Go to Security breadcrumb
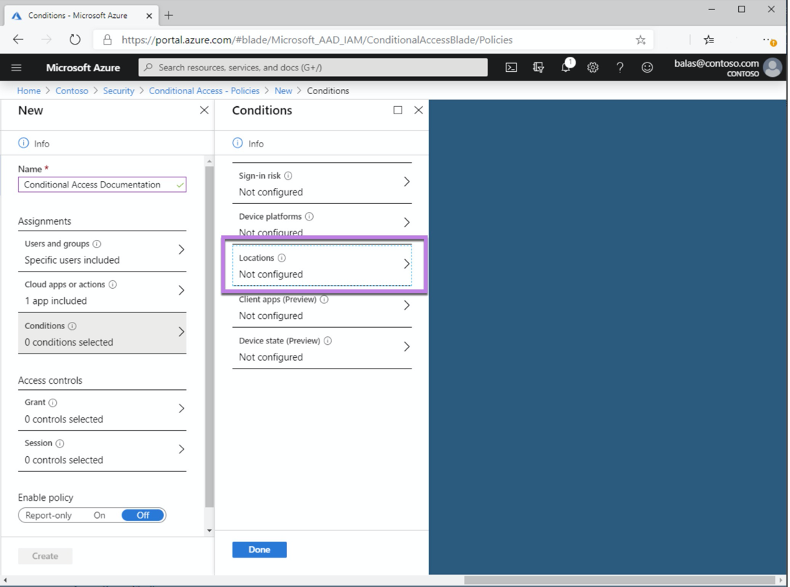 pos(119,91)
